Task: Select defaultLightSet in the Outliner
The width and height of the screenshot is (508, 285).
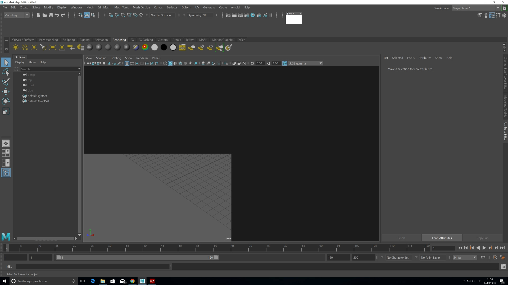Action: pyautogui.click(x=37, y=96)
